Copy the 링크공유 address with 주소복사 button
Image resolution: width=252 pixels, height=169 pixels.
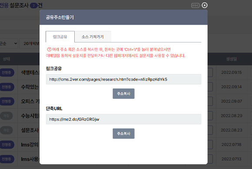coord(123,94)
